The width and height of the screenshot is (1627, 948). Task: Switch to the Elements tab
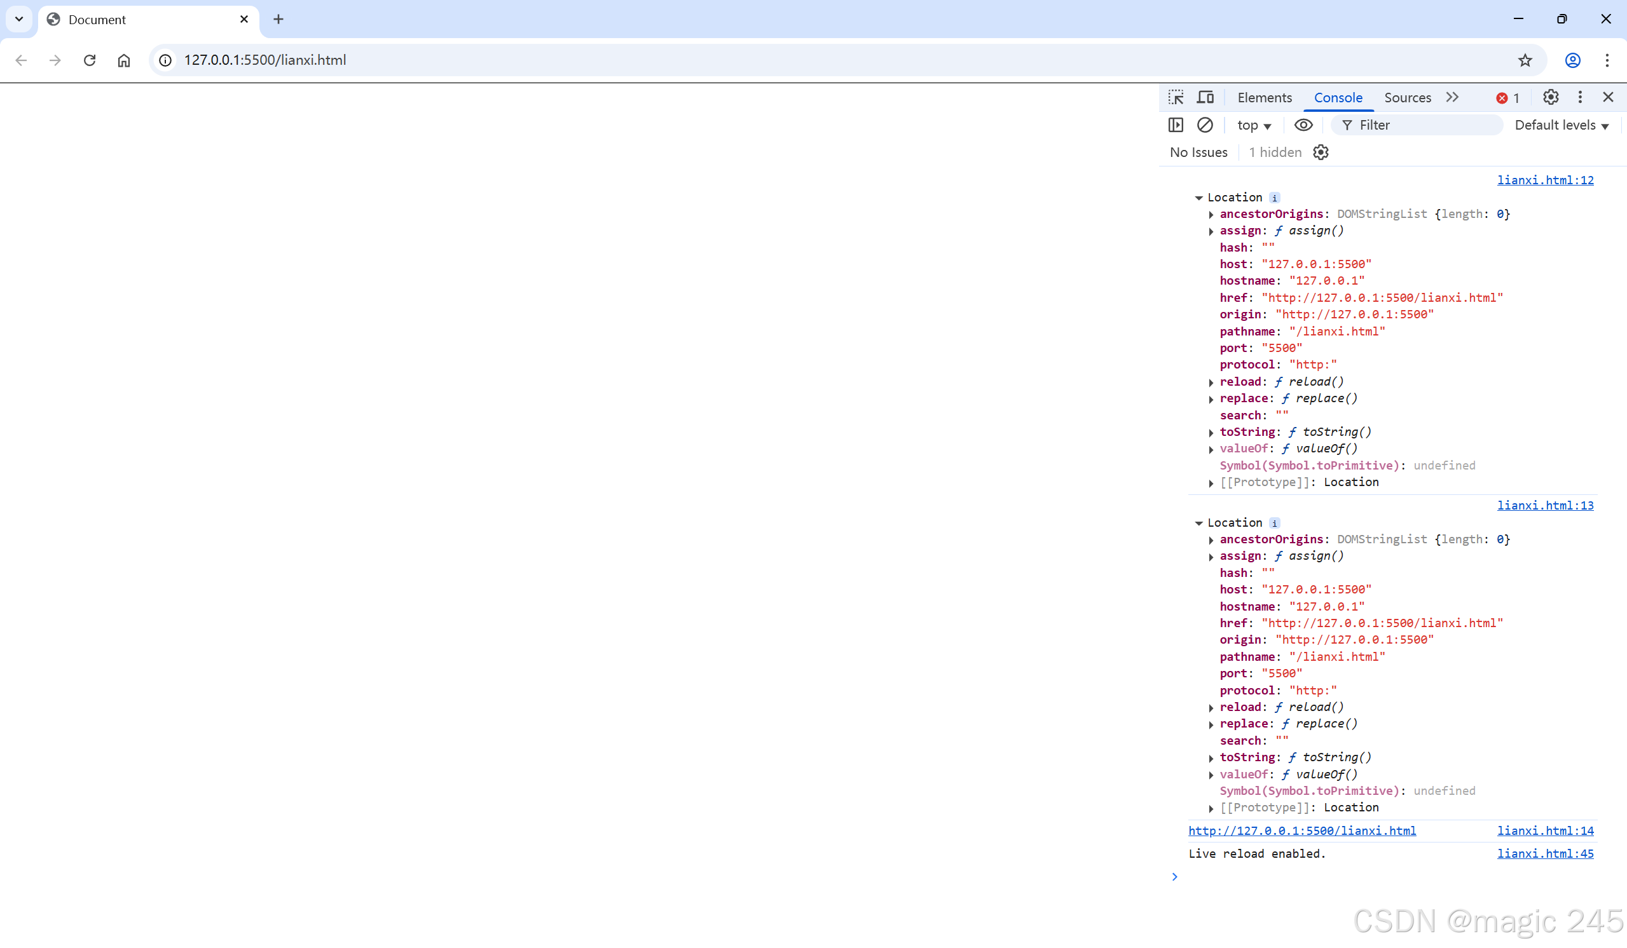click(x=1264, y=97)
